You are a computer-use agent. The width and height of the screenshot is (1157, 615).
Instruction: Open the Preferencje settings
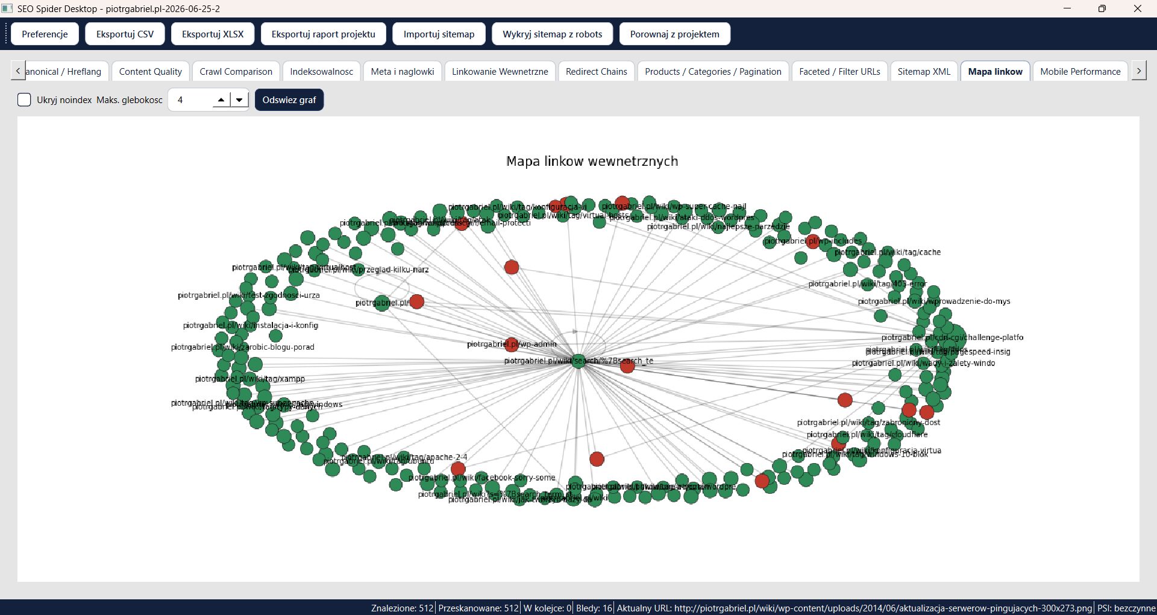[x=45, y=34]
